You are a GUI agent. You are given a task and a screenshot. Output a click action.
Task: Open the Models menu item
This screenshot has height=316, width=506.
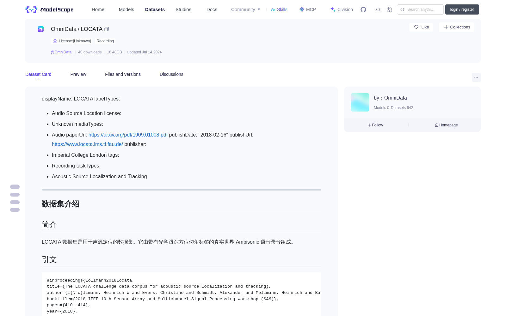point(126,9)
